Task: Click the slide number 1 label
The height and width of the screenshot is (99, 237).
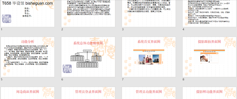Action: (2, 29)
